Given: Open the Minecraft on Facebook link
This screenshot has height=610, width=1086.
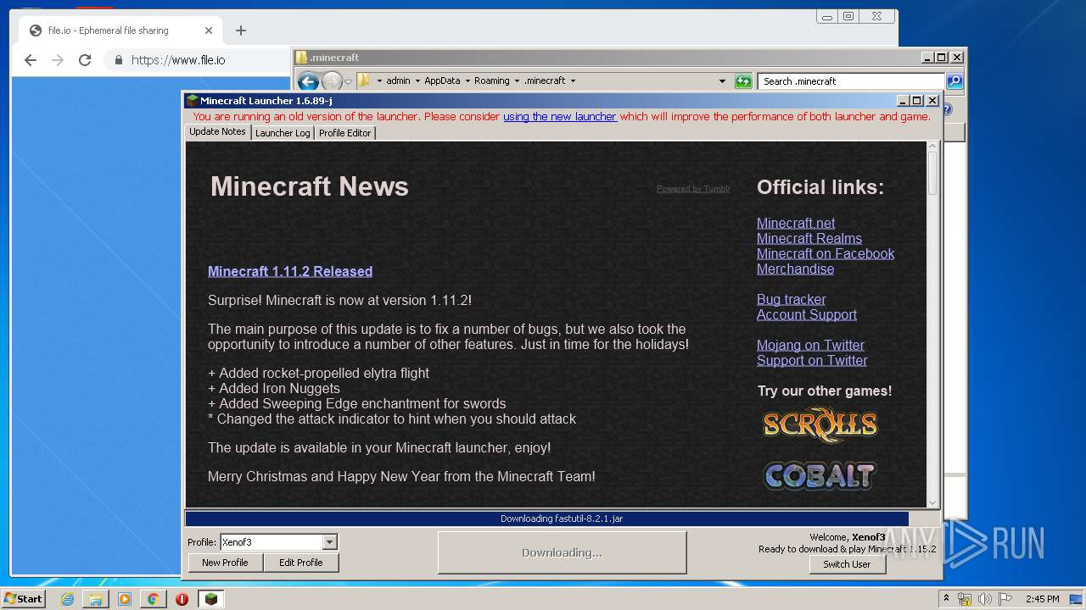Looking at the screenshot, I should tap(826, 253).
